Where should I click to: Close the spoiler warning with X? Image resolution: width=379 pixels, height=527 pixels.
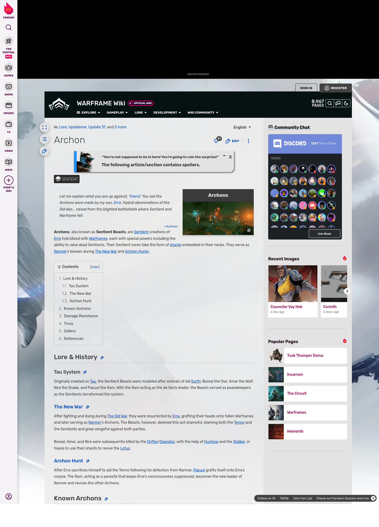tap(230, 157)
